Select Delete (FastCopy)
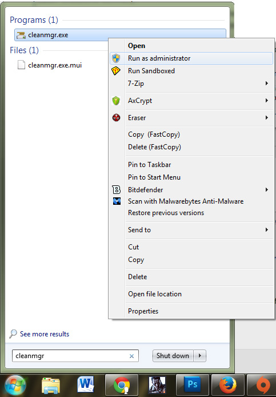This screenshot has width=276, height=397. pyautogui.click(x=191, y=147)
